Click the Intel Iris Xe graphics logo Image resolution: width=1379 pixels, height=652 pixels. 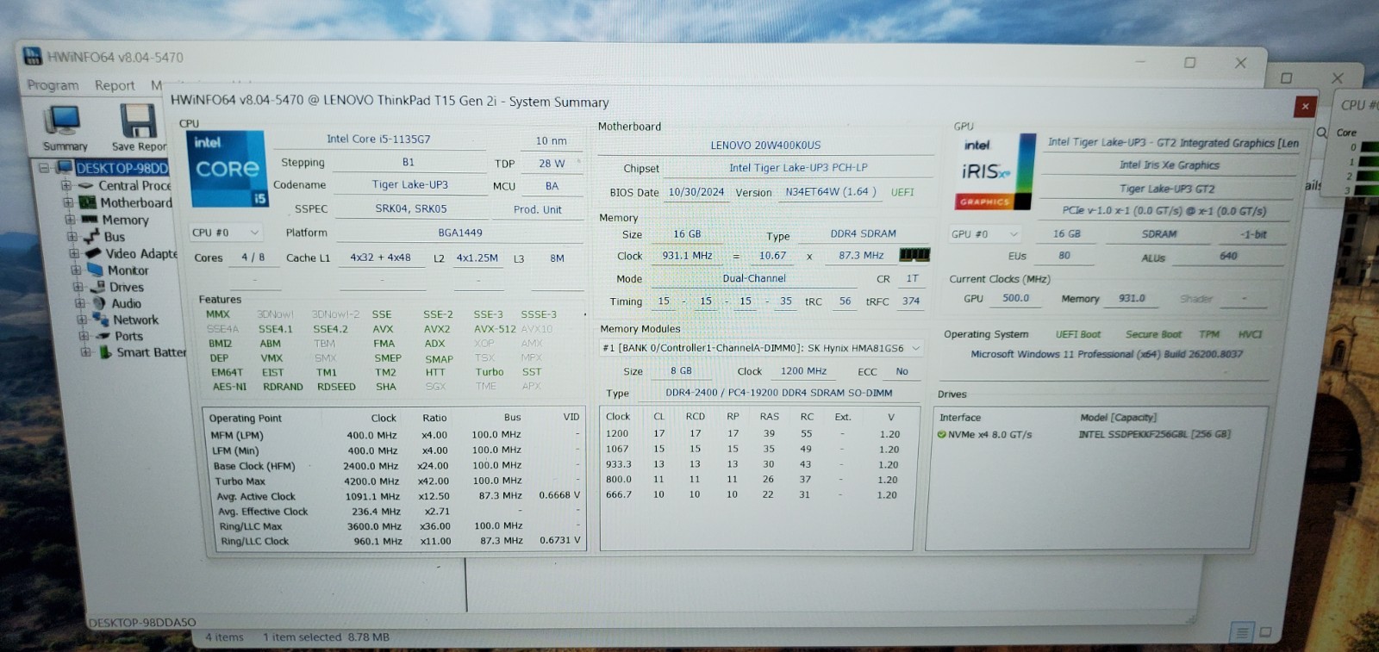995,171
